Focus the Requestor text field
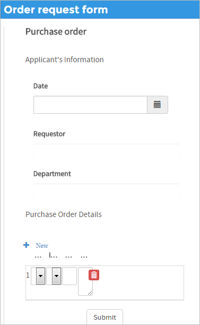The width and height of the screenshot is (200, 325). point(107,153)
